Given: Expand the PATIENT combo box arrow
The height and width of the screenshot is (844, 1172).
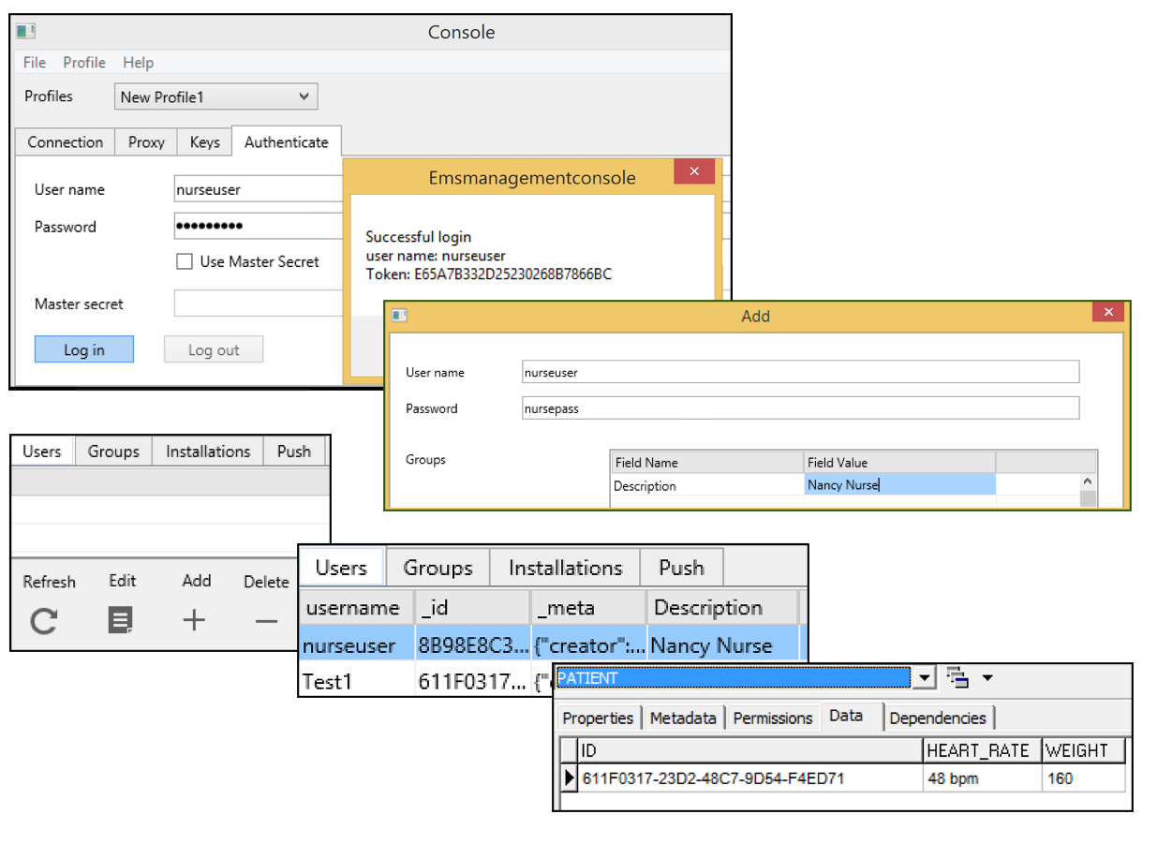Looking at the screenshot, I should (x=925, y=678).
